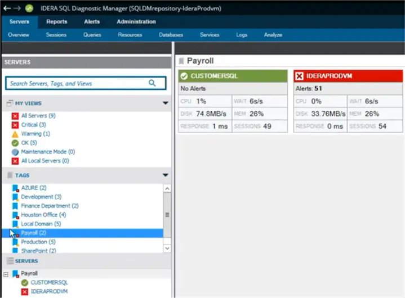Click the red status icon beside IDERAPRODVM in tree
The height and width of the screenshot is (298, 405).
(x=25, y=292)
